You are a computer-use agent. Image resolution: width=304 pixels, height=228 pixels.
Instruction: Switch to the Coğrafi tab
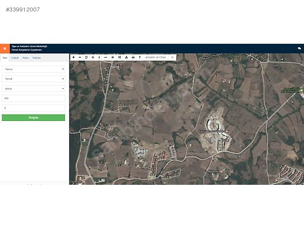[15, 58]
